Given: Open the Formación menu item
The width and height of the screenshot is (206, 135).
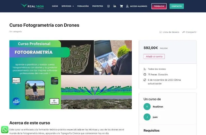Looking at the screenshot, I should pos(83,6).
